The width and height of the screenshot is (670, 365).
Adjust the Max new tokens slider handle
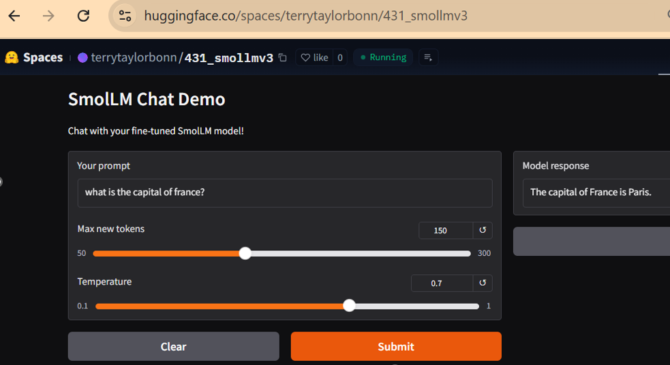(x=245, y=253)
